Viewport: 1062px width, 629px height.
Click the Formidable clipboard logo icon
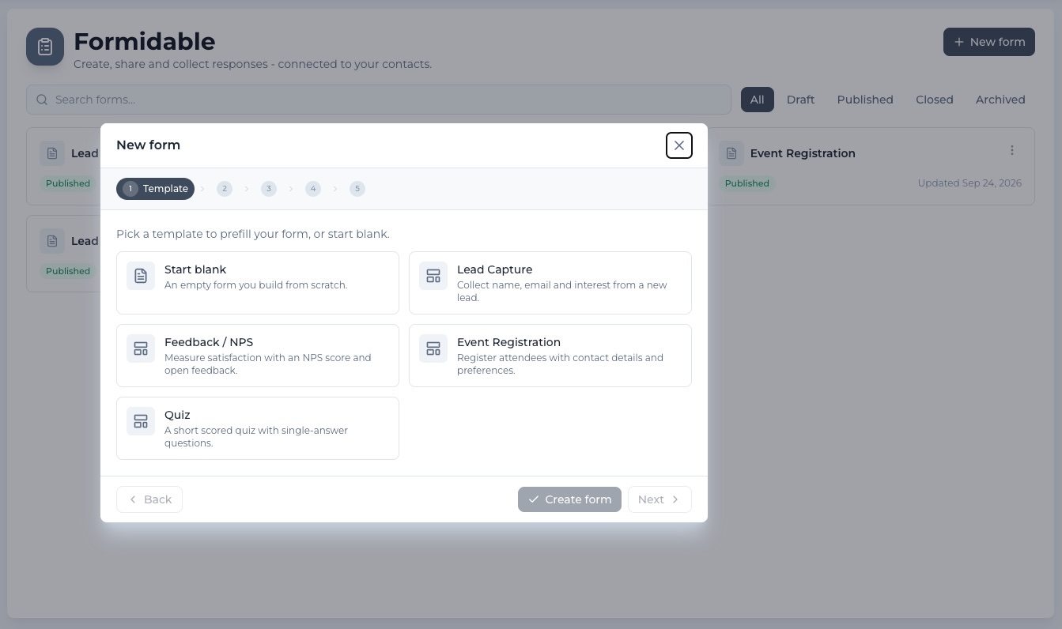pyautogui.click(x=45, y=47)
